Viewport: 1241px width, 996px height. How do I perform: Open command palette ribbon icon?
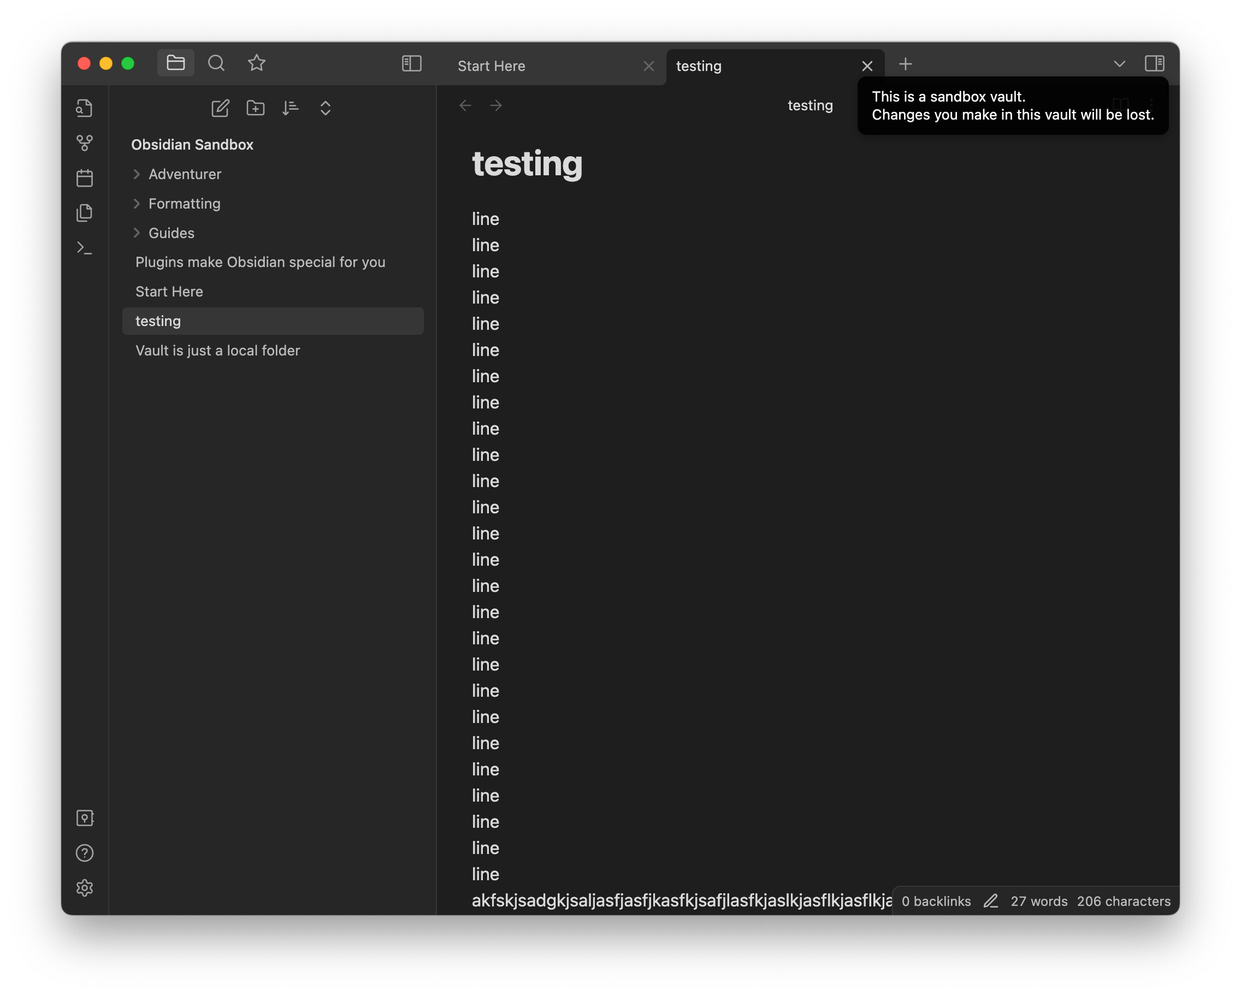pos(85,248)
